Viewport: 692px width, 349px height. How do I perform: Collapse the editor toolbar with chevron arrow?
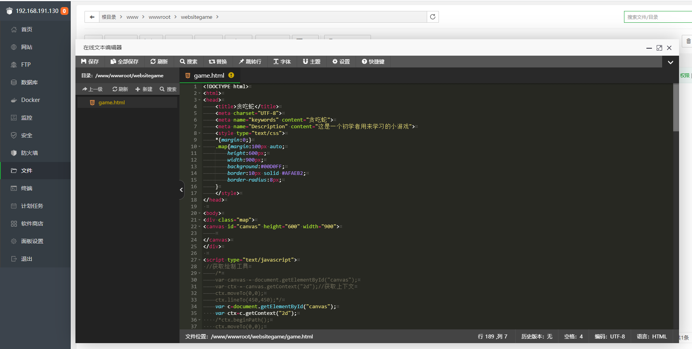tap(670, 62)
